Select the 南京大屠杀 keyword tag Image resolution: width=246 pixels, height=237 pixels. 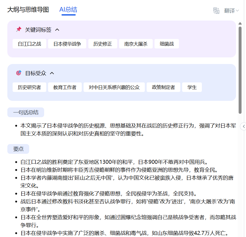136,44
